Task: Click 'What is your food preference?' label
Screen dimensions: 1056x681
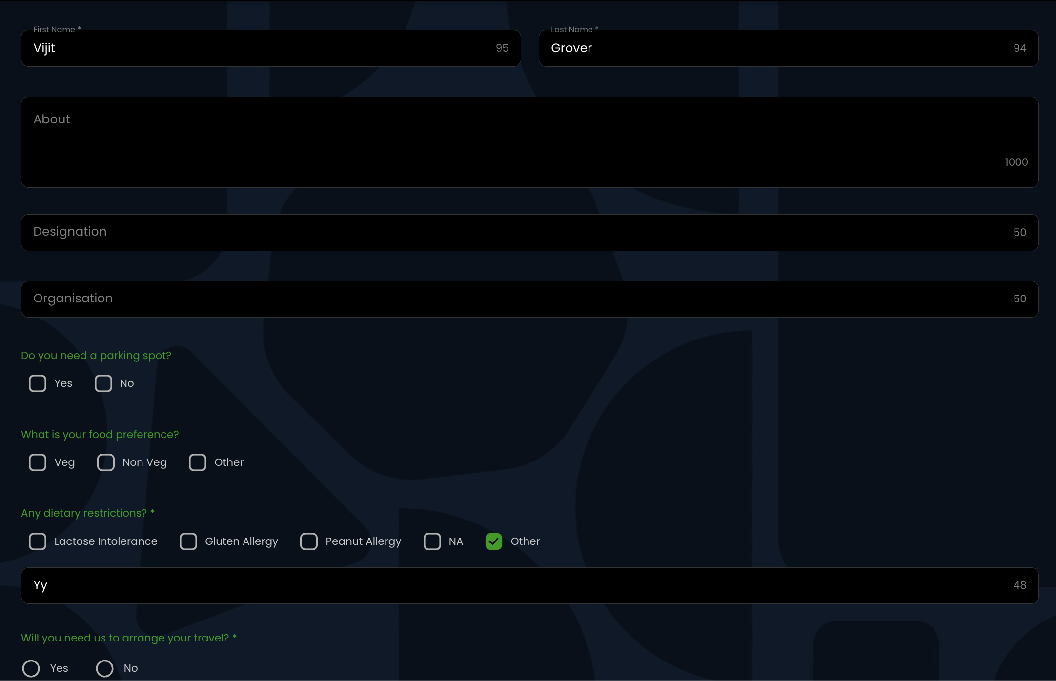Action: [x=100, y=435]
